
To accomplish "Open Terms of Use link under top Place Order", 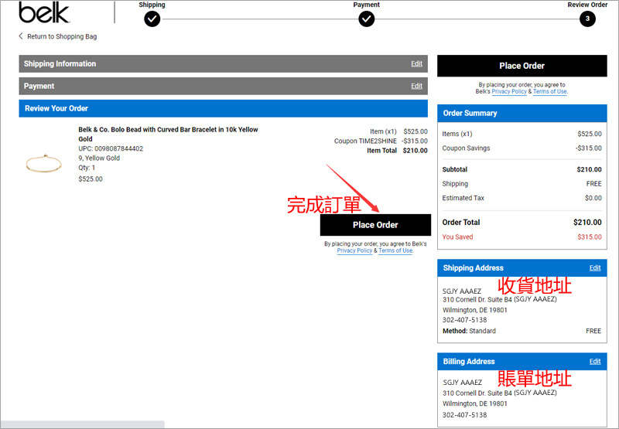I will 549,92.
